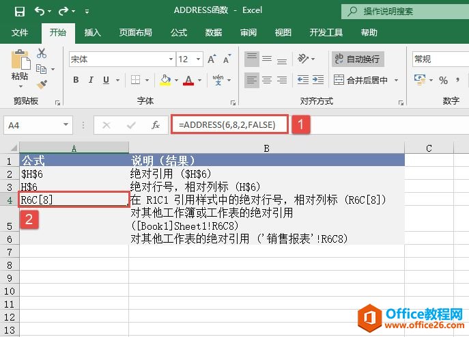Click the fx Insert Function icon
This screenshot has height=337, width=469.
pos(156,125)
